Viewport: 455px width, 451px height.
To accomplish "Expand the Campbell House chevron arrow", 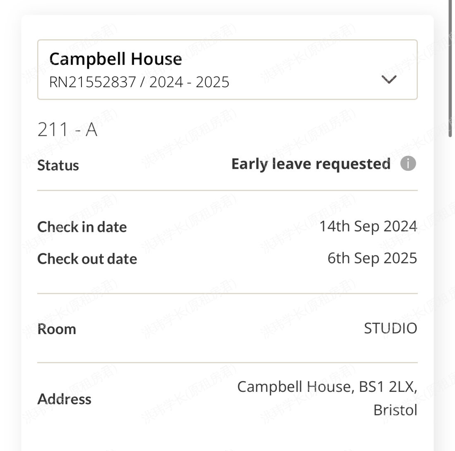I will click(389, 79).
